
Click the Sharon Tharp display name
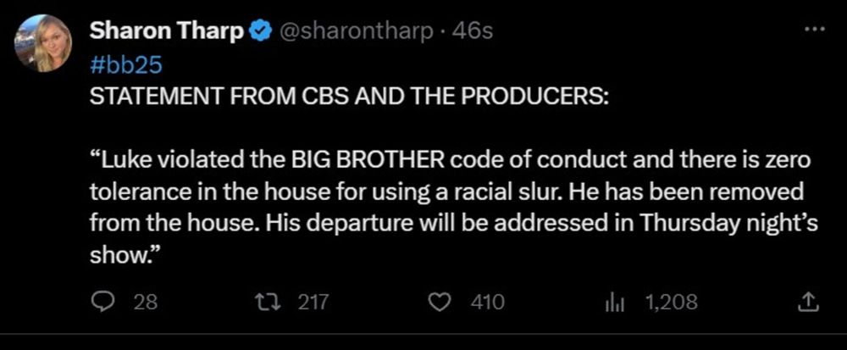(x=167, y=31)
